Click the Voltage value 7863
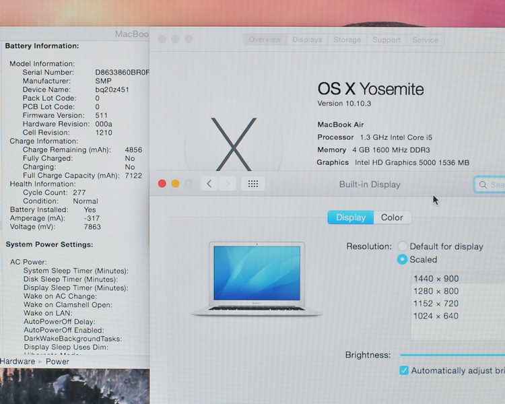505x404 pixels. click(x=92, y=227)
